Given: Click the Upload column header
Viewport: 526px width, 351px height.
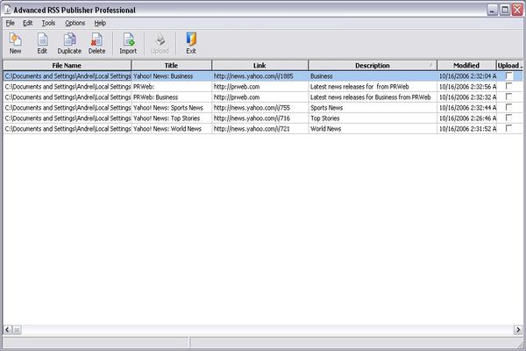Looking at the screenshot, I should tap(509, 66).
